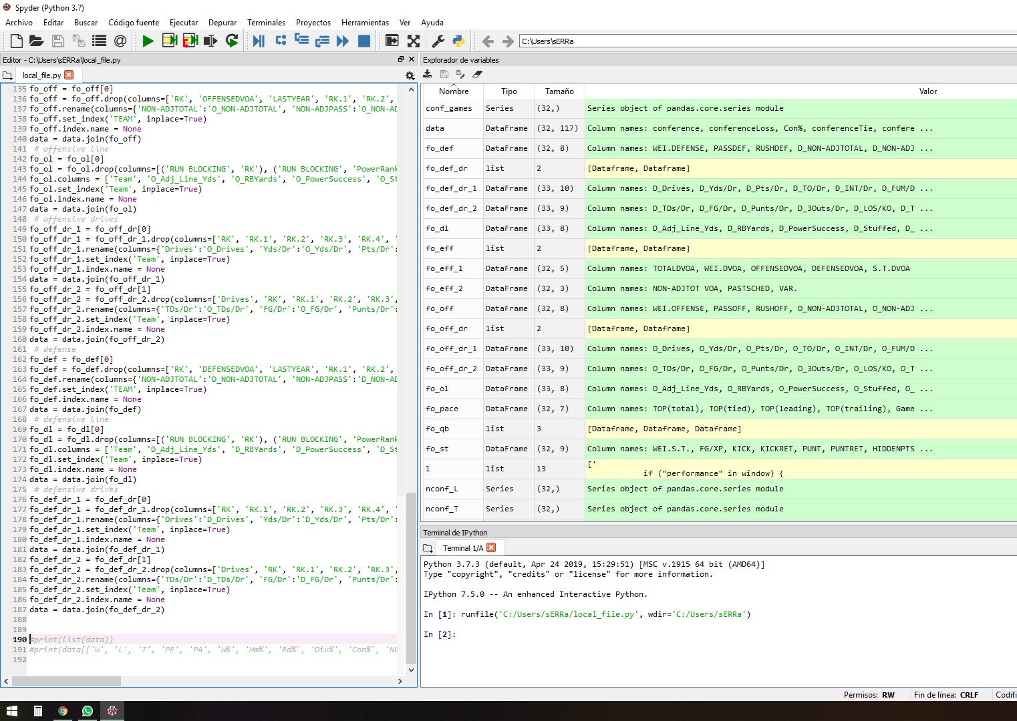Click the save file icon in the toolbar
Screen dimensions: 1017x721
57,41
